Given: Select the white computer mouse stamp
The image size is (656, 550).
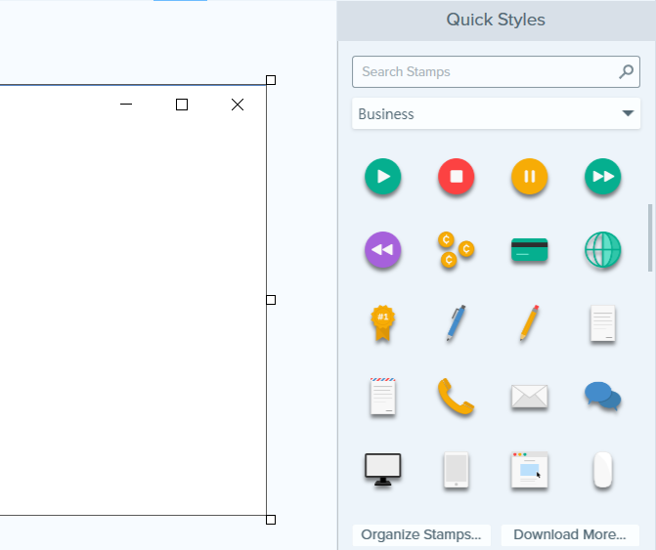Looking at the screenshot, I should (x=603, y=470).
